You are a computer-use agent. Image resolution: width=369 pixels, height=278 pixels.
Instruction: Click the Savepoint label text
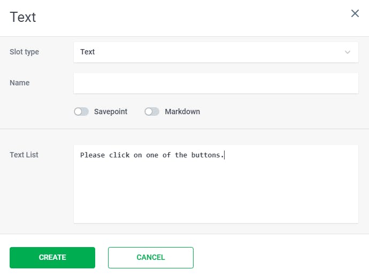click(x=111, y=112)
